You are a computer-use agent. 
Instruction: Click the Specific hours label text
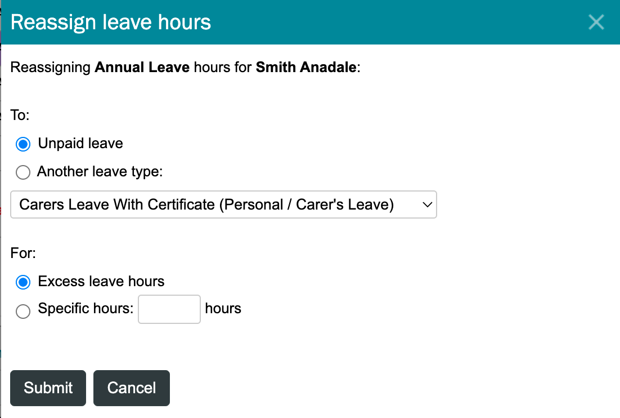[86, 308]
